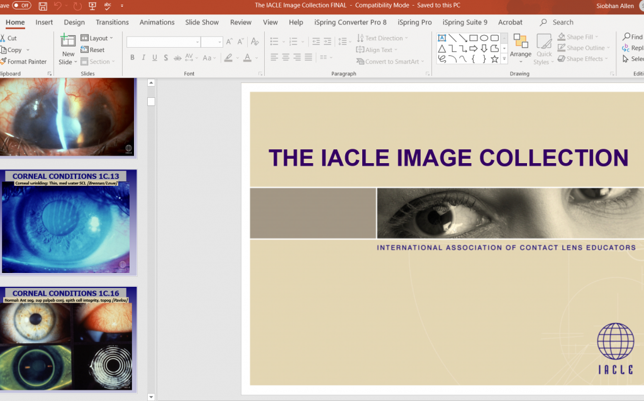644x401 pixels.
Task: Expand the Arrange menu
Action: point(520,49)
